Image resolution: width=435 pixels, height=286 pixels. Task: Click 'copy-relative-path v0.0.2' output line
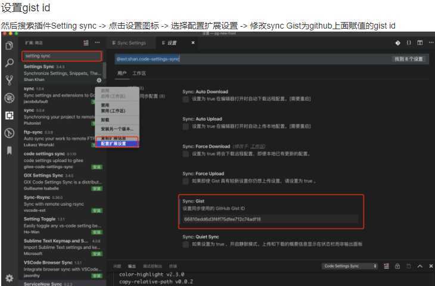tap(156, 282)
